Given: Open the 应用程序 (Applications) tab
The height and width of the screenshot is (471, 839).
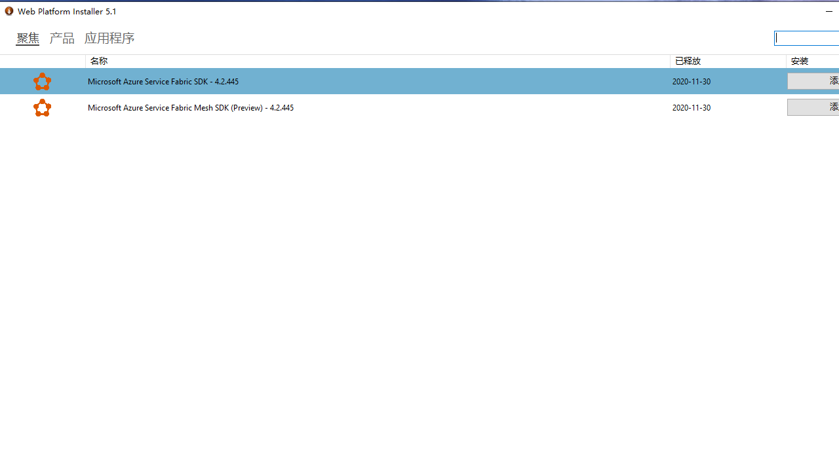Looking at the screenshot, I should [x=109, y=38].
